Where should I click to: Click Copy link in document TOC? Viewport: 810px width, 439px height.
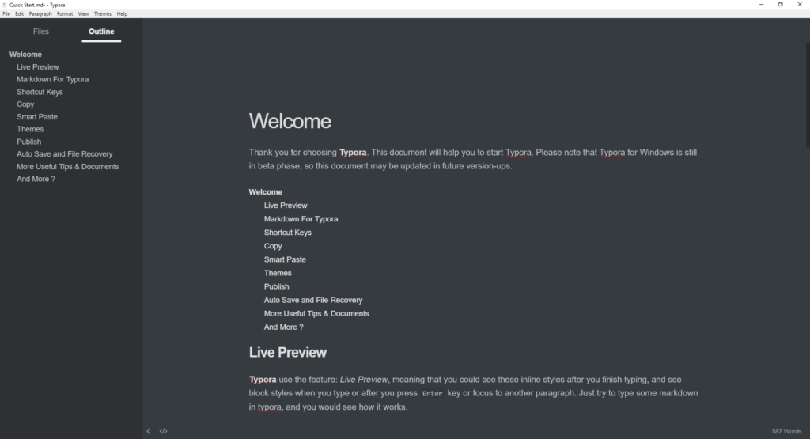tap(273, 246)
